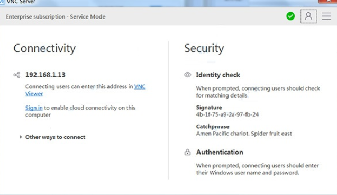Click the padlock icon beside Authentication
Viewport: 337px width, 195px height.
coord(187,152)
